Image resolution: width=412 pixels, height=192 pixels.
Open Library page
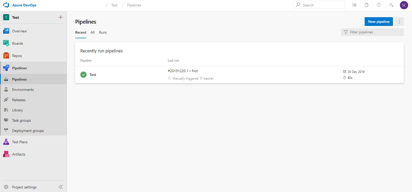tap(33, 110)
